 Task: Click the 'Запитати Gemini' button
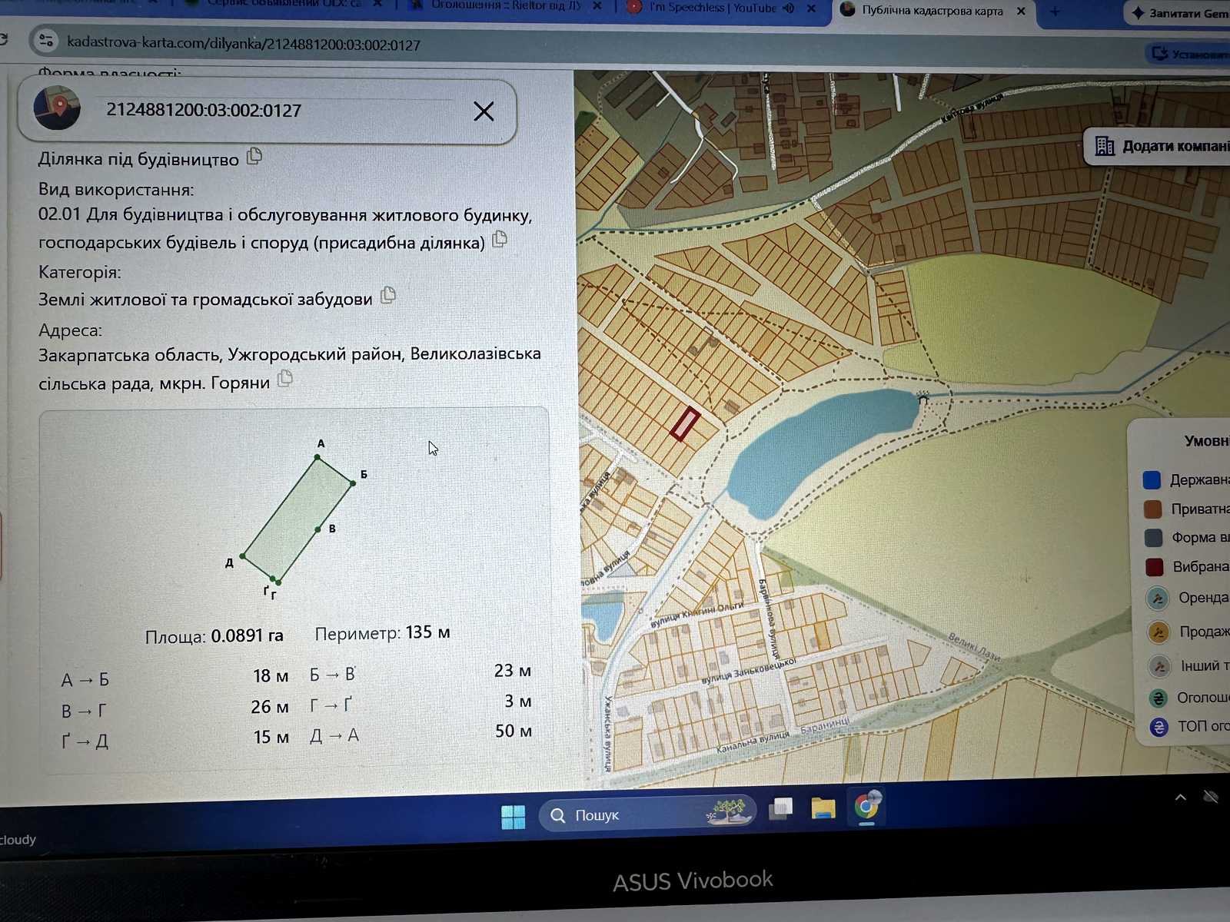pos(1178,13)
